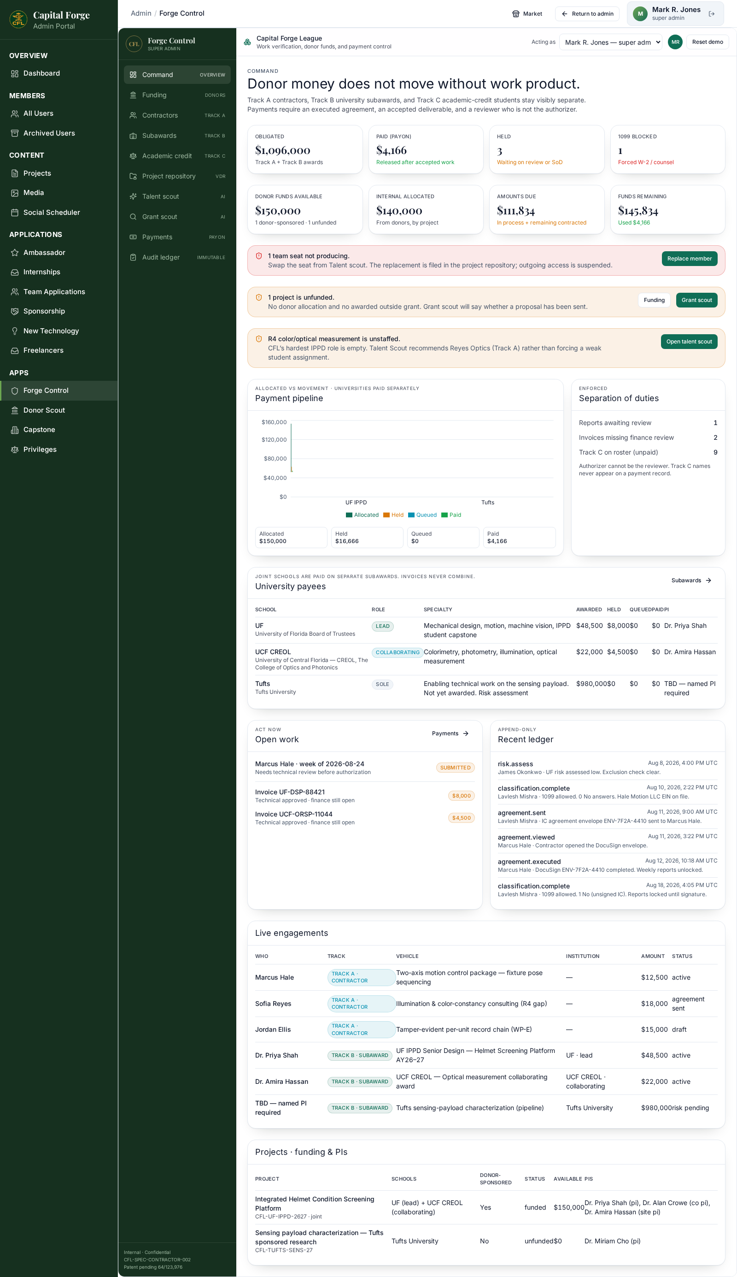
Task: Click the Queued legend swatch
Action: click(x=411, y=515)
